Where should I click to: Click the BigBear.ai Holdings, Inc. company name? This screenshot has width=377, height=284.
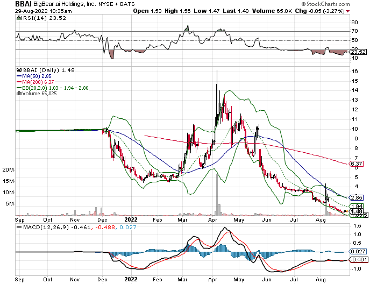[65, 4]
